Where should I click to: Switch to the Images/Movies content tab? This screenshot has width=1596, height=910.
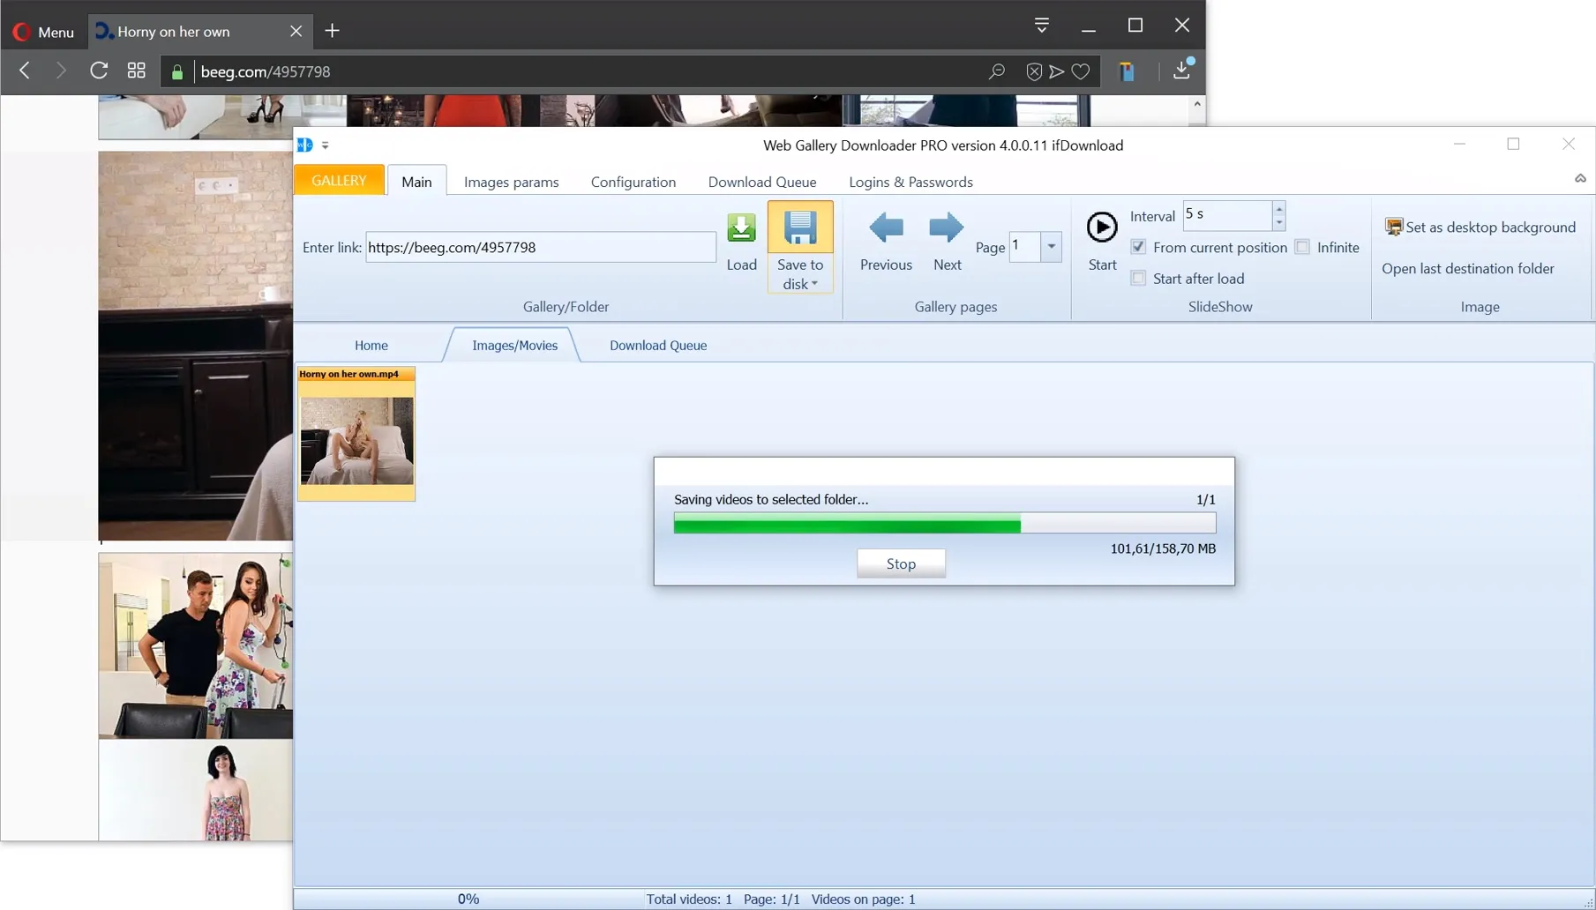(x=514, y=345)
